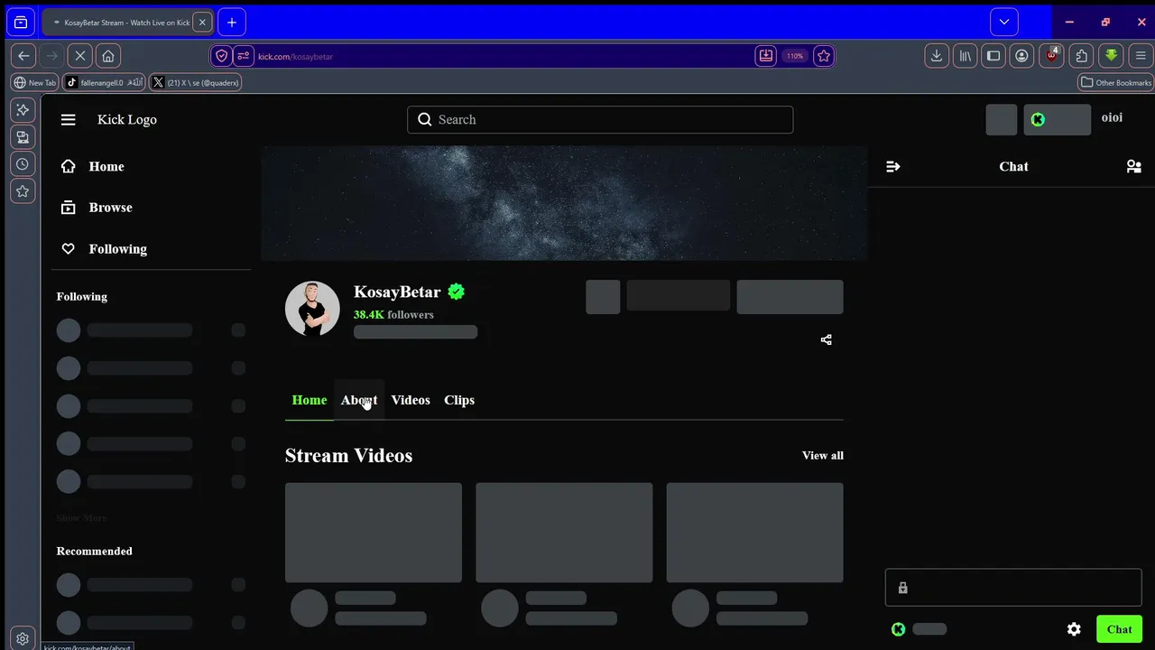
Task: Open the fallenangell.0 TikTok bookmark
Action: click(x=105, y=82)
